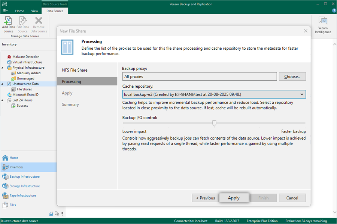Click the History icon at pane bottom
The height and width of the screenshot is (224, 337).
[x=57, y=214]
